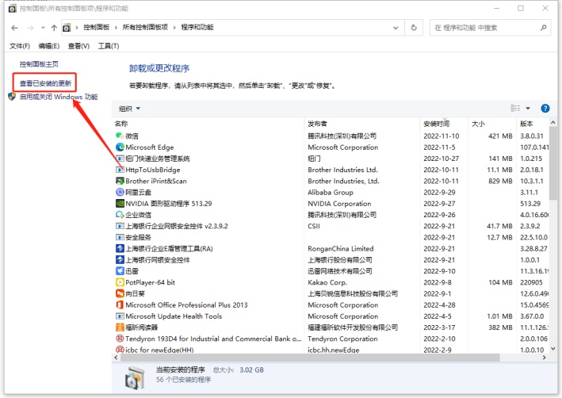This screenshot has height=398, width=562.
Task: Click the vertical scrollbar down arrow
Action: [553, 349]
